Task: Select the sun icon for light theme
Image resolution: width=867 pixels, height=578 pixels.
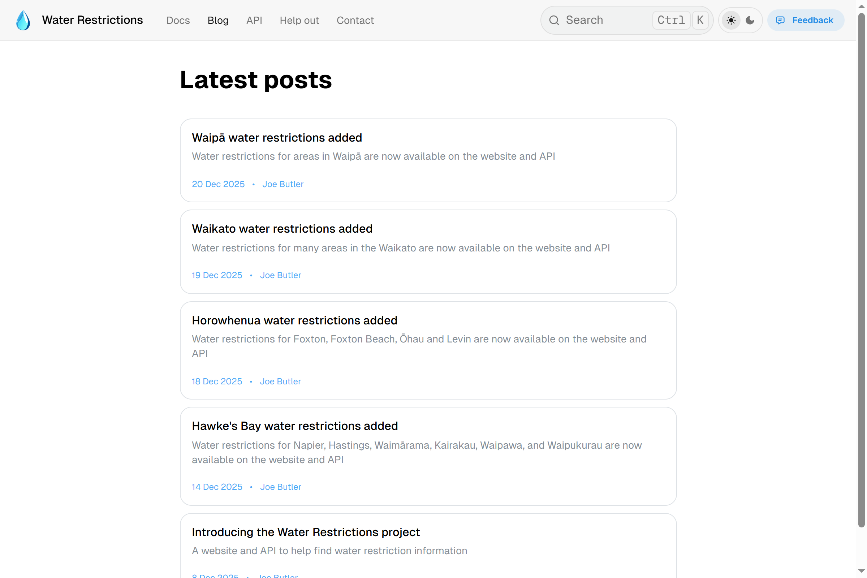Action: tap(731, 20)
